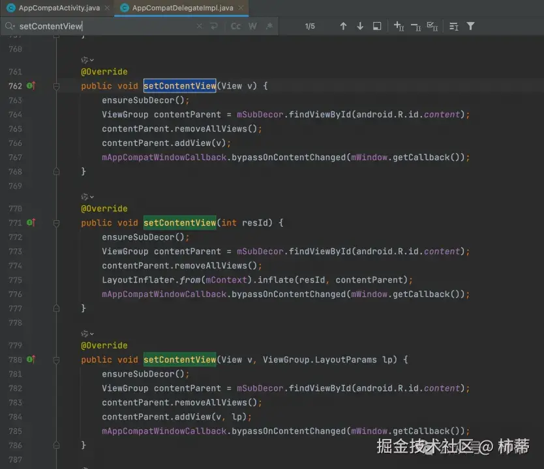Open inlay hint dropdown above line 761

(x=87, y=60)
